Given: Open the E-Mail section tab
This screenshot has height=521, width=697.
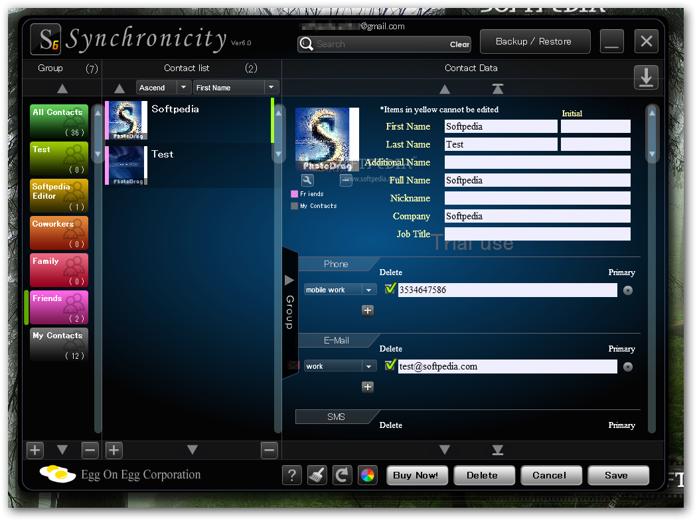Looking at the screenshot, I should pyautogui.click(x=336, y=340).
